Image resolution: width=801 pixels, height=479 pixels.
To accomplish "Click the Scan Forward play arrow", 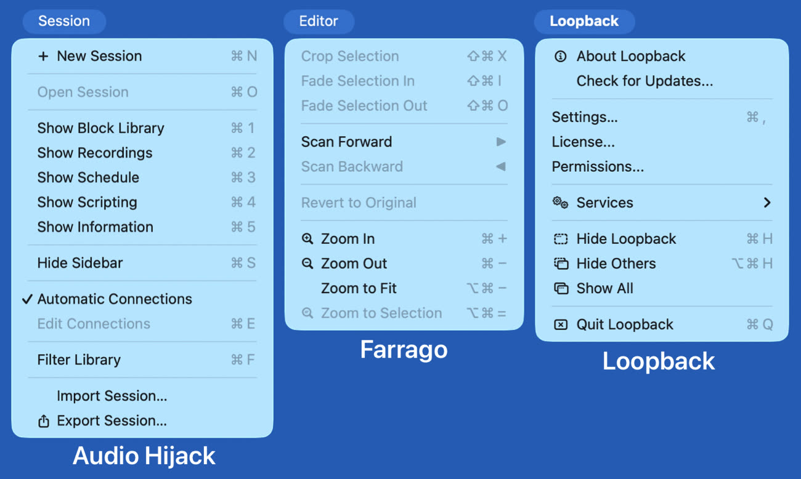I will point(501,142).
